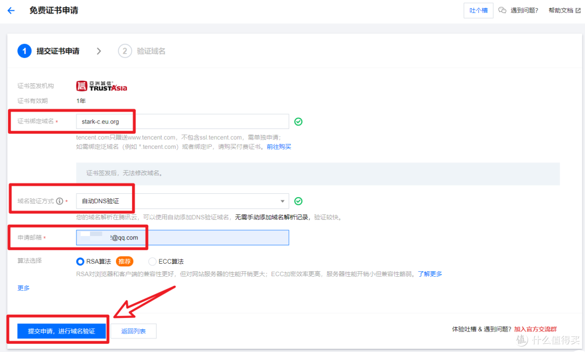Image resolution: width=585 pixels, height=352 pixels.
Task: Open the 帮助文档 link
Action: pyautogui.click(x=561, y=10)
